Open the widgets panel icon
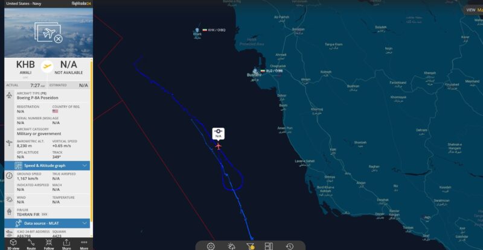Viewport: 483px width, 250px height. [269, 246]
